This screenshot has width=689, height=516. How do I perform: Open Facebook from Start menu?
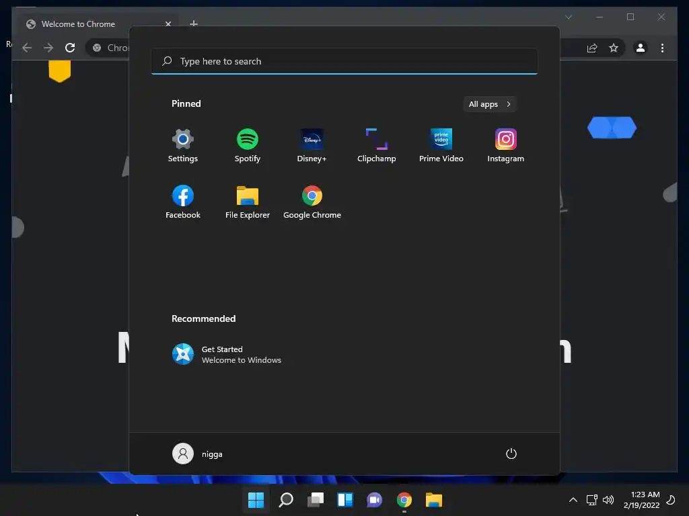coord(183,202)
